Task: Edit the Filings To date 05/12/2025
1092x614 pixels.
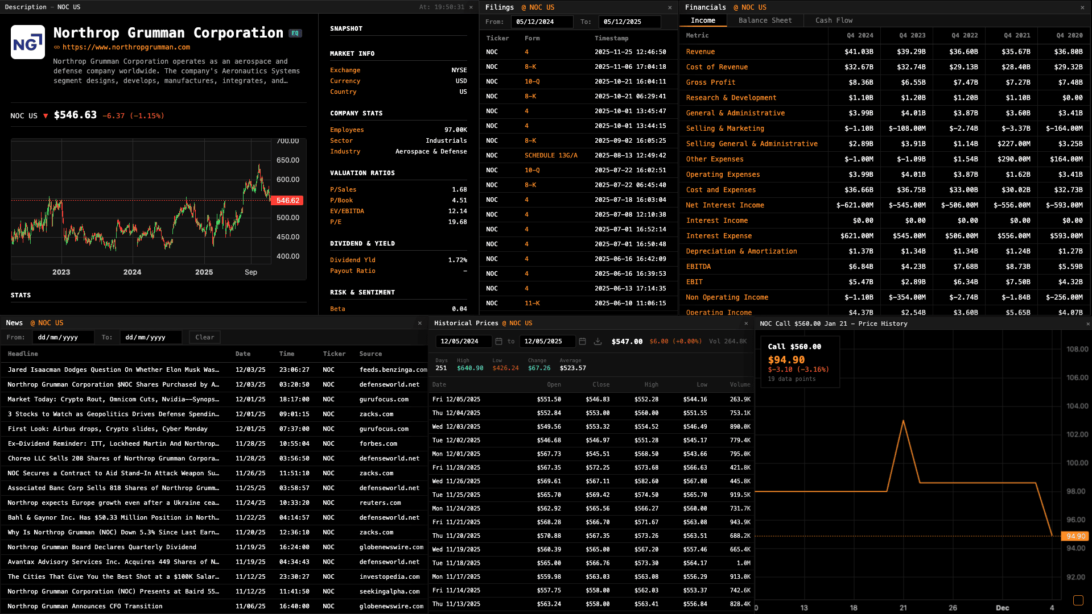Action: coord(629,22)
